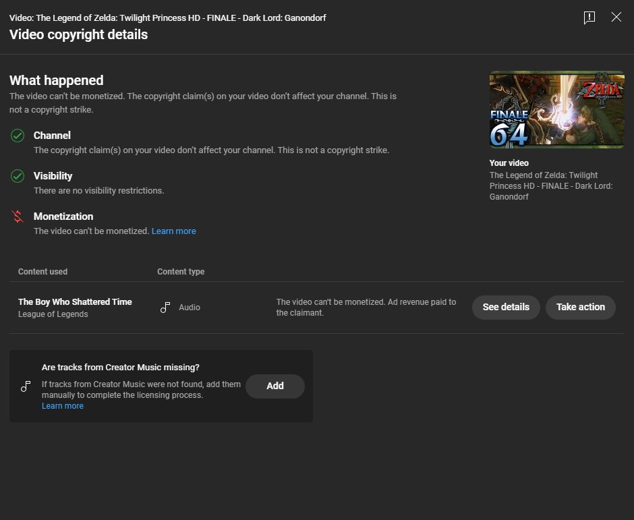The image size is (634, 520).
Task: Click the Creator Music note icon
Action: [26, 386]
